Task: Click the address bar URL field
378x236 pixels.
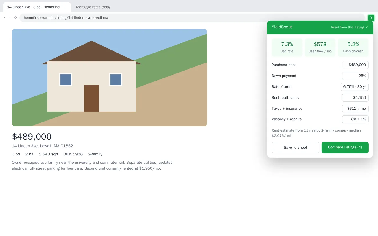Action: 192,18
